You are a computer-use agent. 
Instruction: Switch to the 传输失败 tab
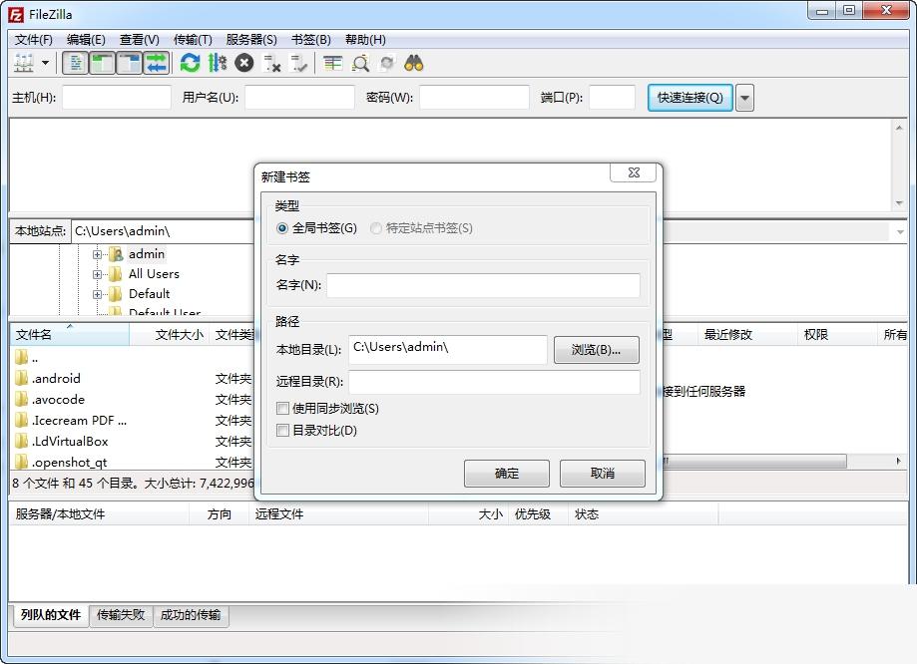121,615
